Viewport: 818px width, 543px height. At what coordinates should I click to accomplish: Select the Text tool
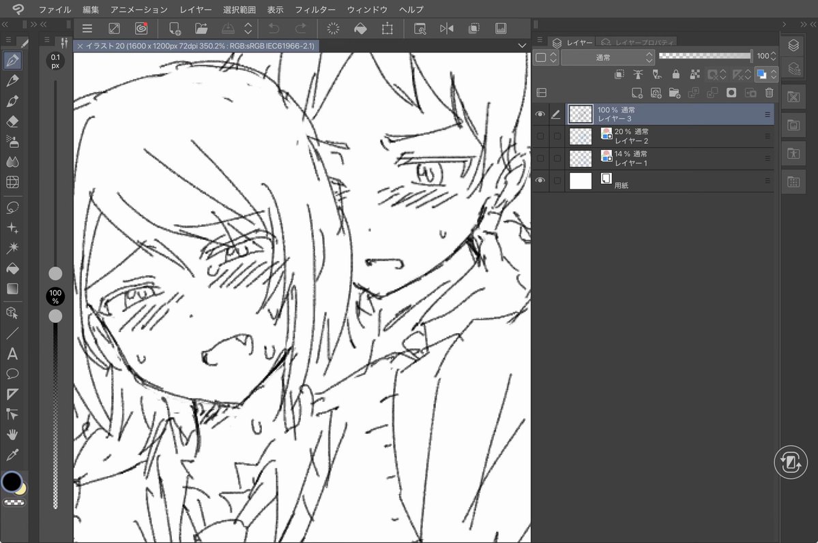[12, 354]
